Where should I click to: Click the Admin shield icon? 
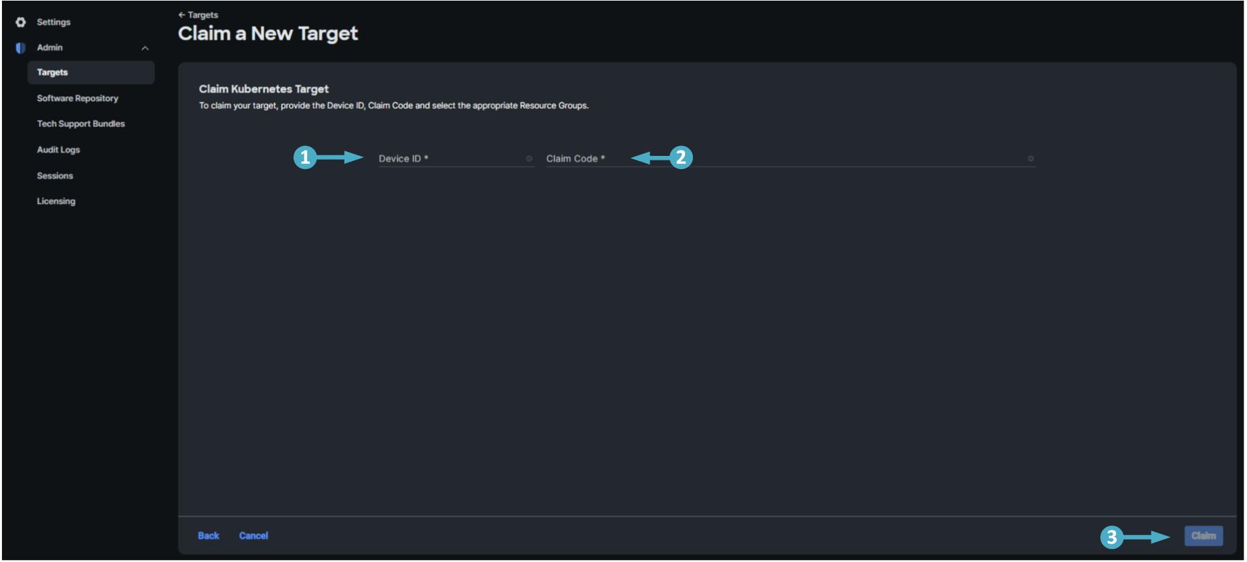point(21,48)
